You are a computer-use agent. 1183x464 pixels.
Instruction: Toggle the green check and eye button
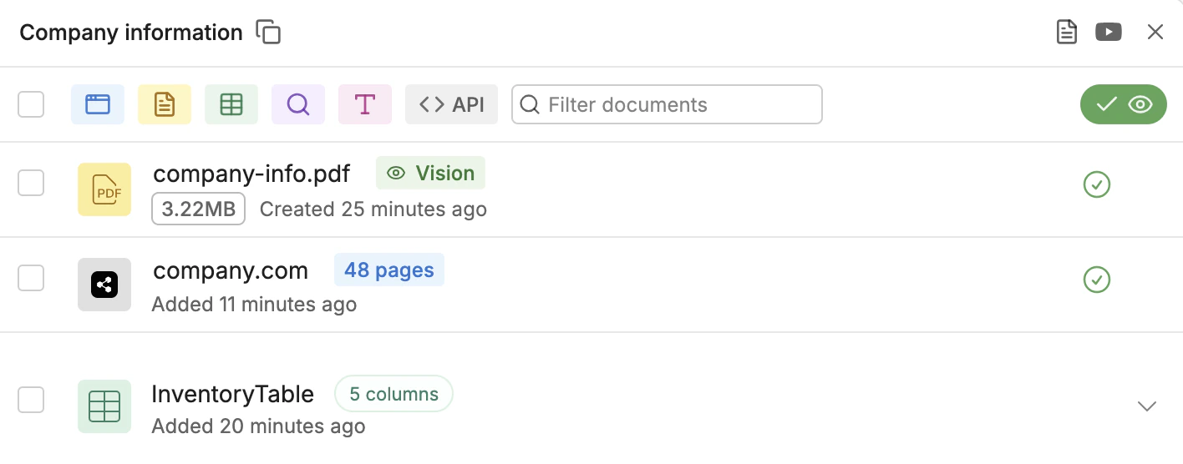point(1123,104)
